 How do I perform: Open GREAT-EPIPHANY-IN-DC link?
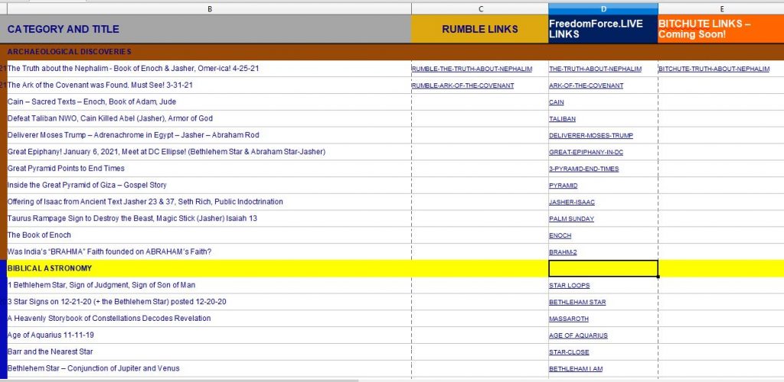(x=586, y=153)
